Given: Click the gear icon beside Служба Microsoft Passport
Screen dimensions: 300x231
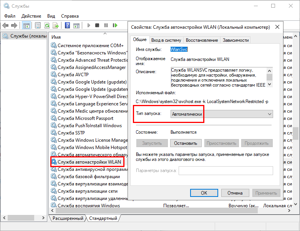Looking at the screenshot, I should [x=54, y=118].
